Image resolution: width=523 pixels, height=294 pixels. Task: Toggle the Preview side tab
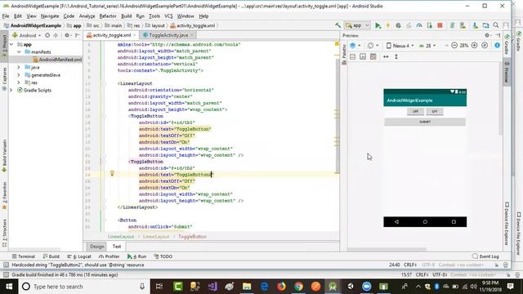click(x=507, y=73)
